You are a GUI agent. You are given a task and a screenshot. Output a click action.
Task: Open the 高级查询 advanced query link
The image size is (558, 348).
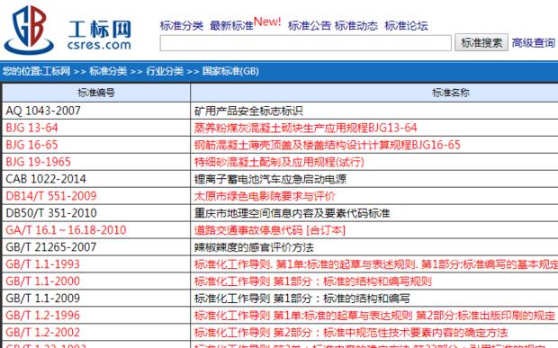tap(533, 43)
